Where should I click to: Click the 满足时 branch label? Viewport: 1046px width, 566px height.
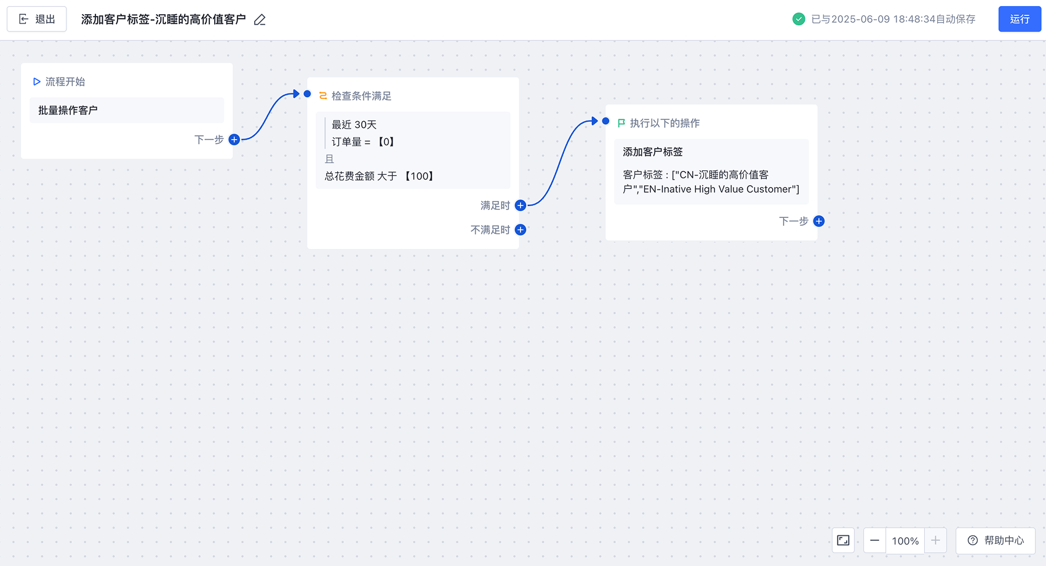tap(495, 205)
